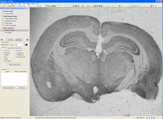Click the blue help question mark icon
163x119 pixels.
coord(27,40)
